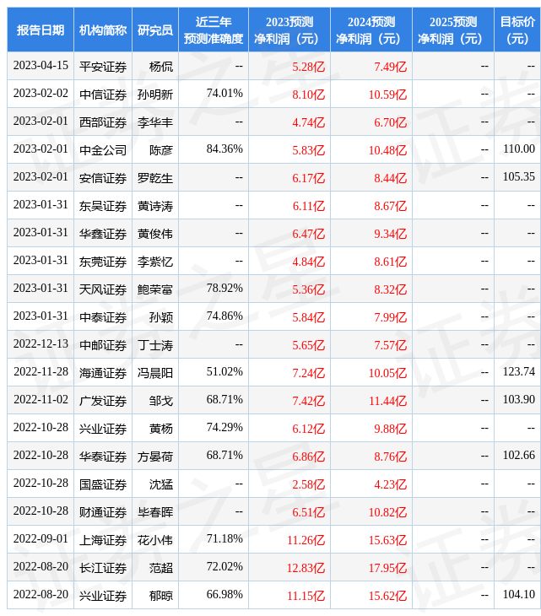Screen dimensions: 541x616
Task: Click analyst name 范超
Action: point(161,568)
